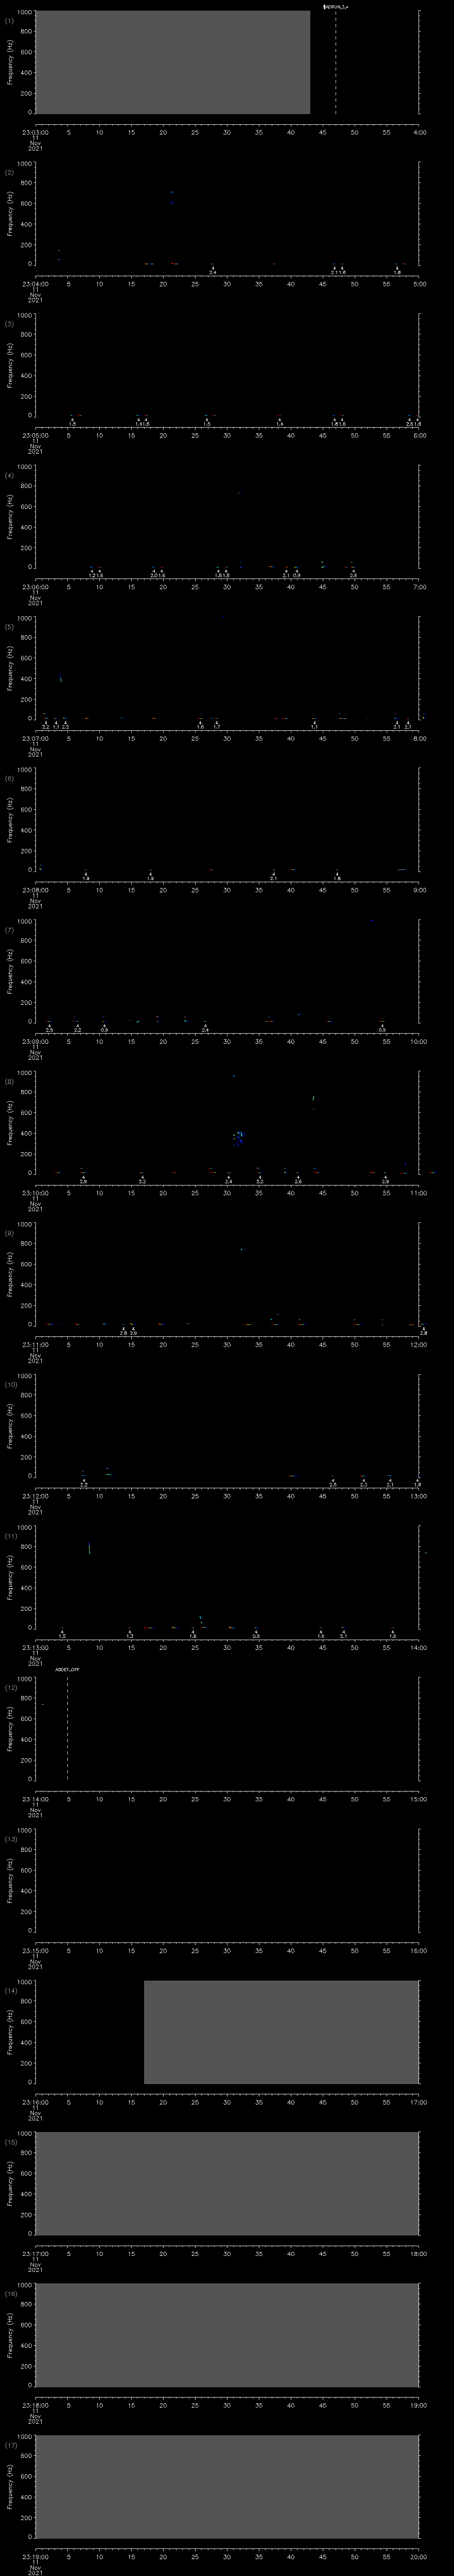
Task: Click the 4:00 end time of panel 1
Action: [419, 132]
